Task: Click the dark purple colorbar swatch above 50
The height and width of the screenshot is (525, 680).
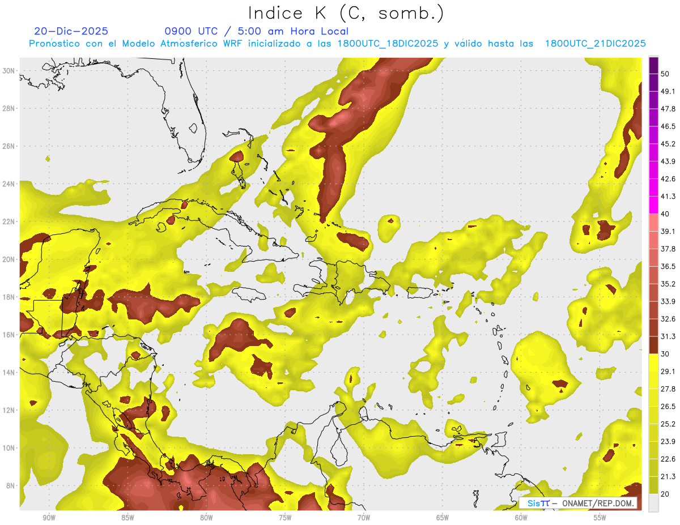Action: pos(654,66)
